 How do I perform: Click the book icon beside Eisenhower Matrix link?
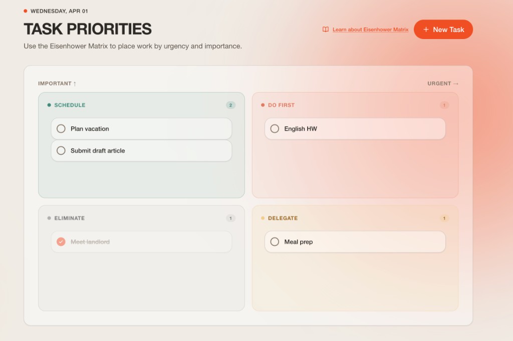326,30
